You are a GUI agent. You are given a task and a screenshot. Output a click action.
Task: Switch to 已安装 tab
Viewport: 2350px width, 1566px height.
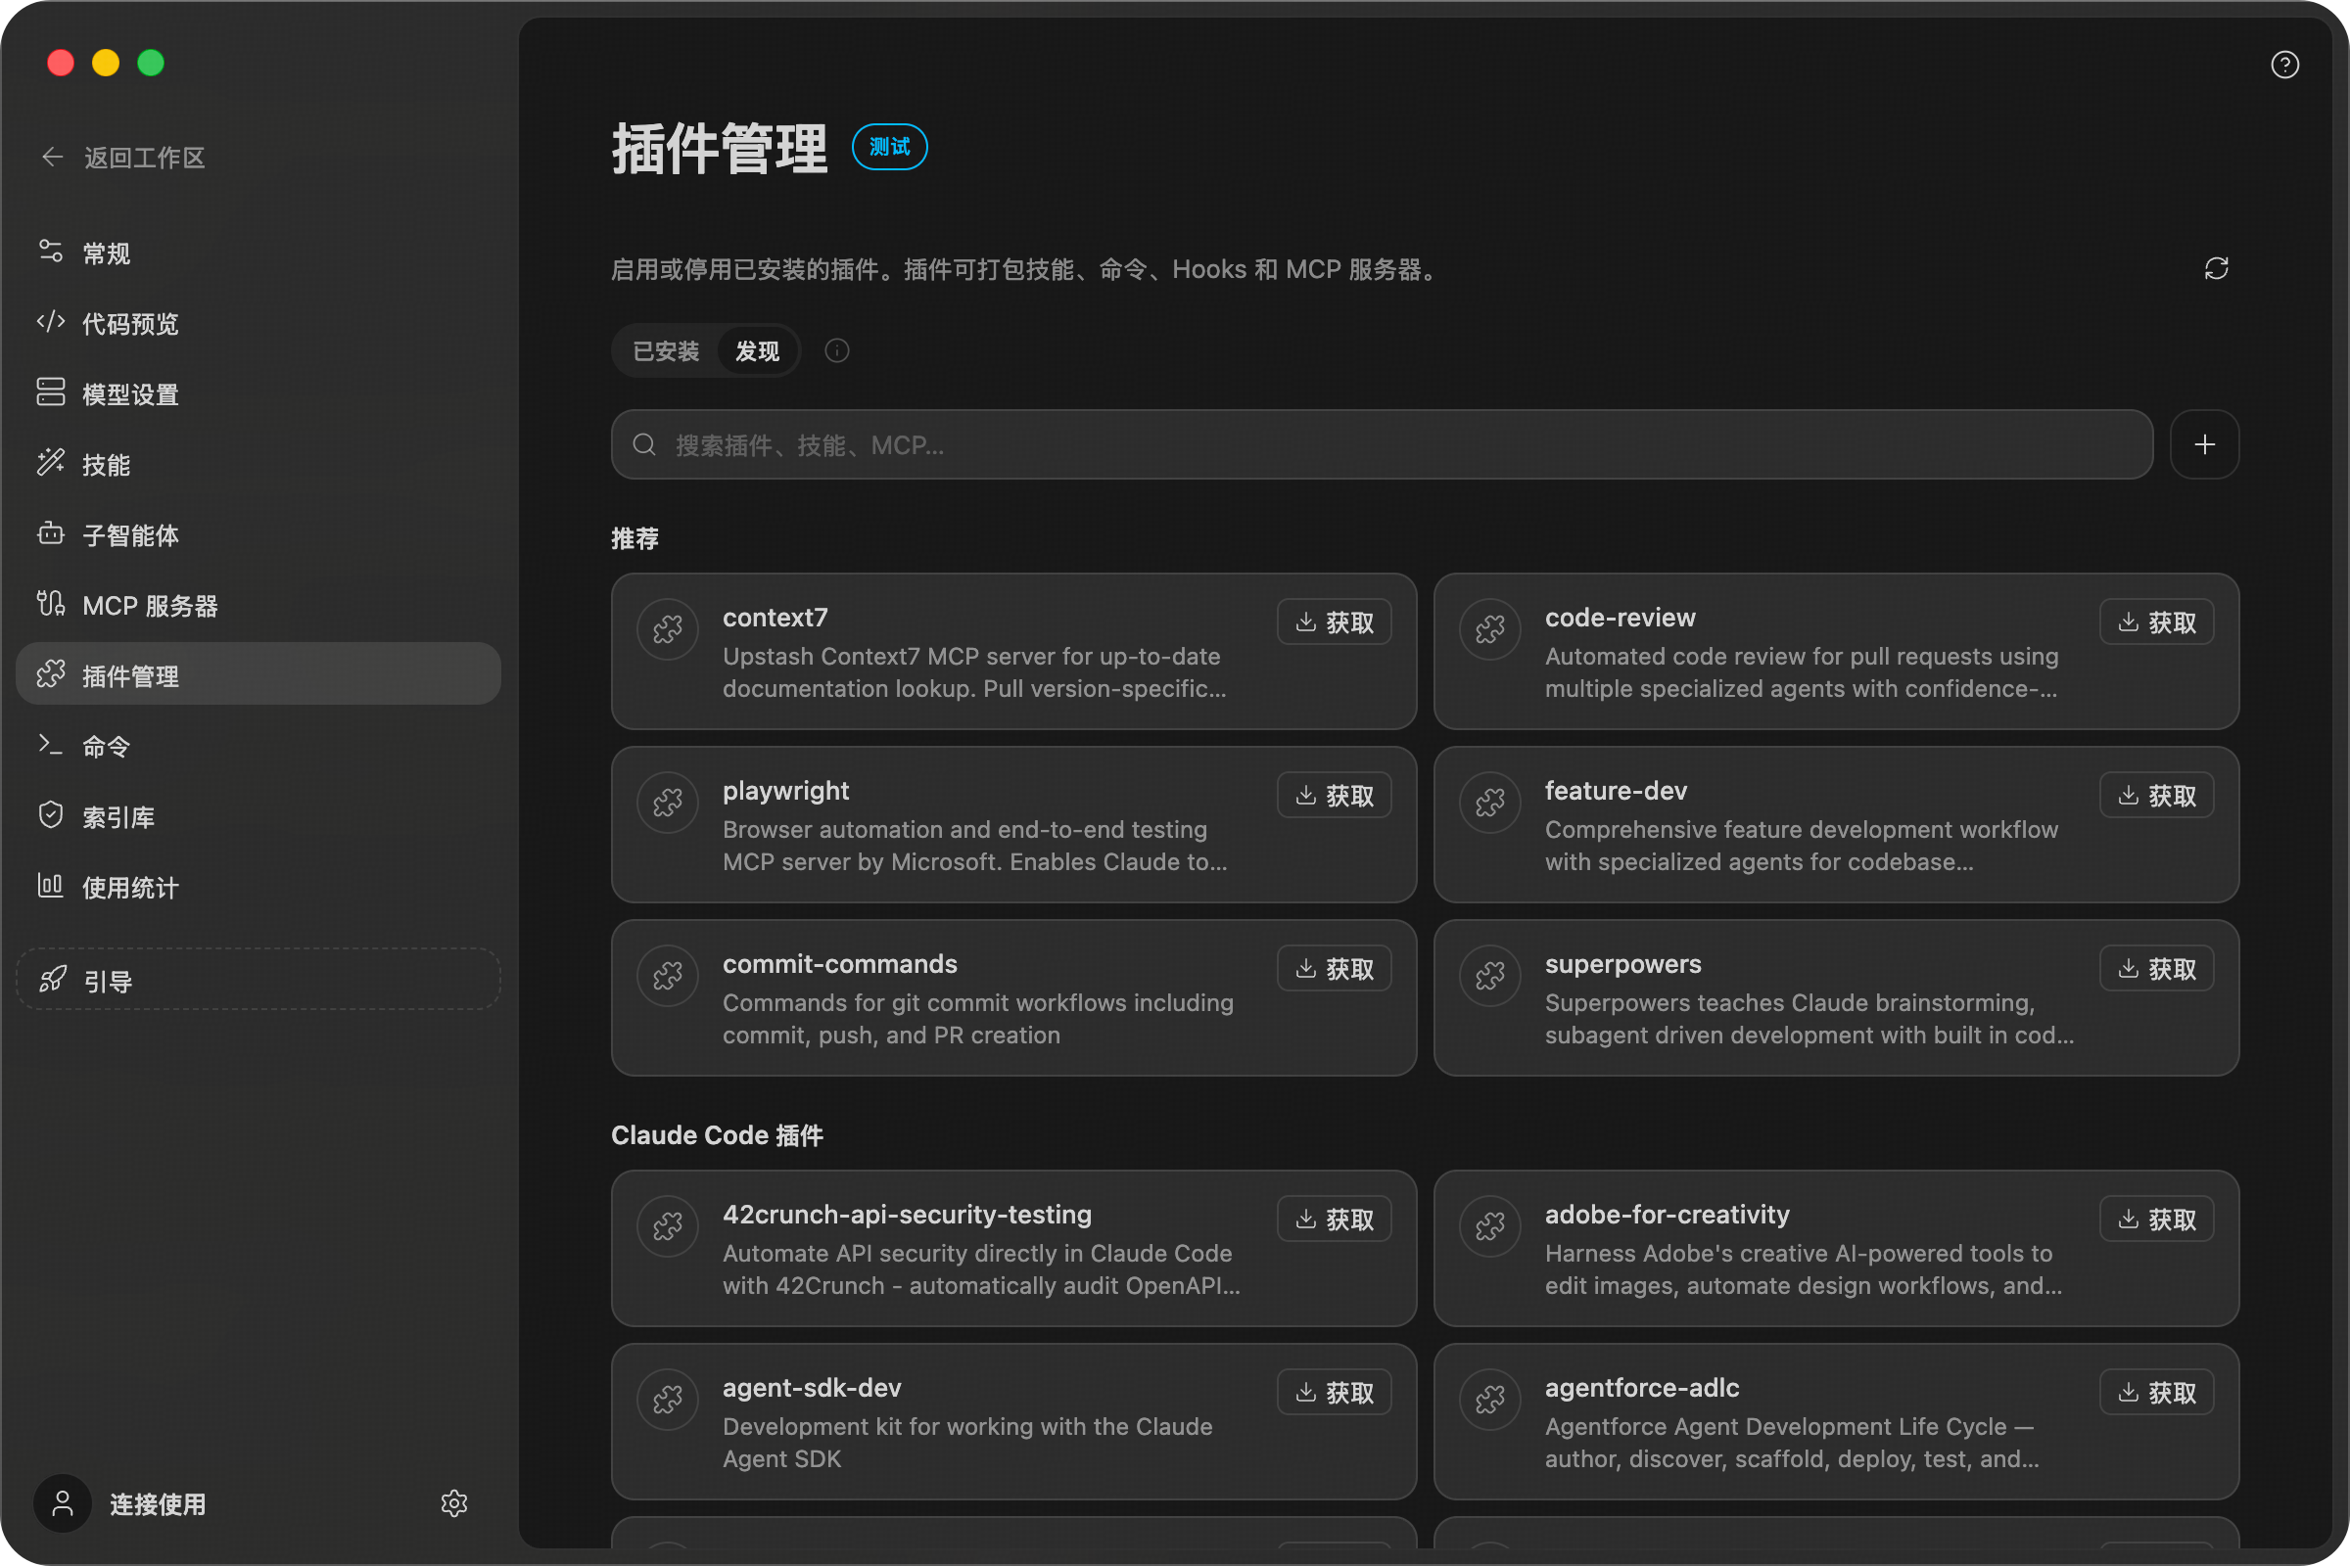click(666, 351)
